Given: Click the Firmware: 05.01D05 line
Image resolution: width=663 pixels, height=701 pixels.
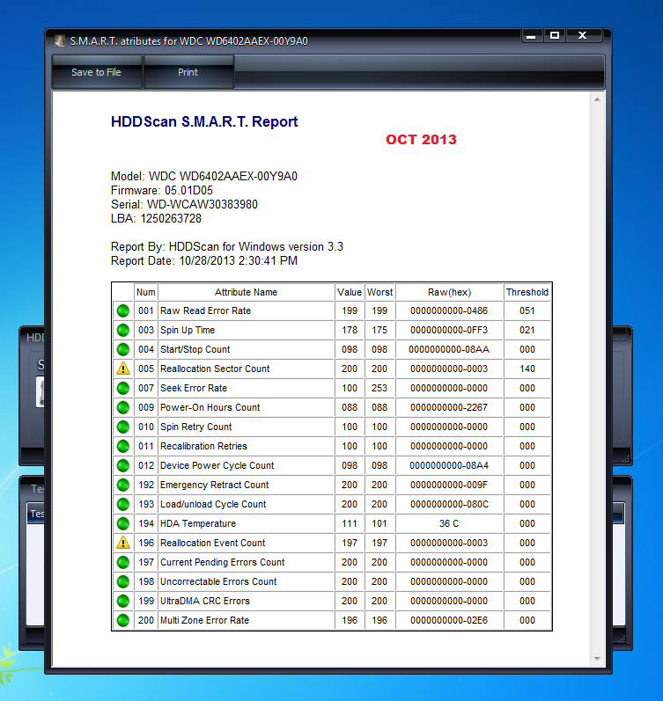Looking at the screenshot, I should tap(162, 191).
